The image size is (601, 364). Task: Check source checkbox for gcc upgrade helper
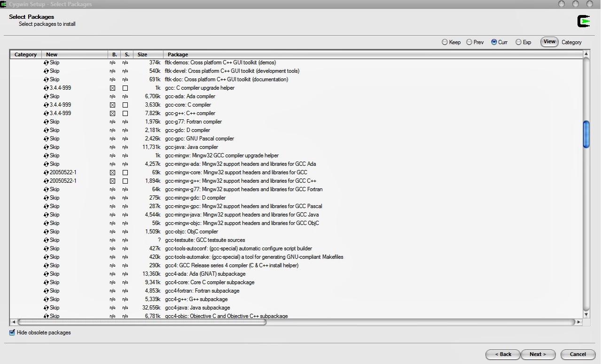coord(125,88)
